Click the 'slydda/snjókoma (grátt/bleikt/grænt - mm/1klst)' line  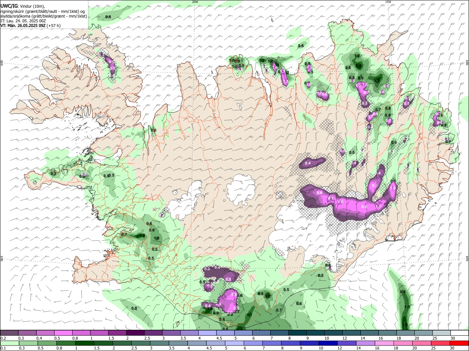[44, 16]
